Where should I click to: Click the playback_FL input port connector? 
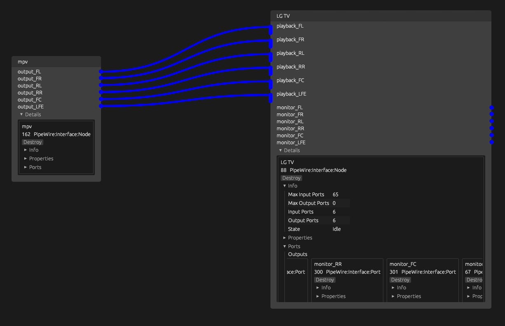271,30
